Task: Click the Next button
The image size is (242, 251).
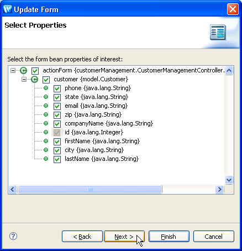Action: [x=124, y=237]
